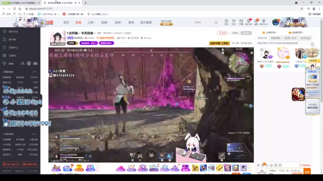Screen dimensions: 323x181
Task: Click the 首充可得1火箭 banner
Action: point(219,43)
